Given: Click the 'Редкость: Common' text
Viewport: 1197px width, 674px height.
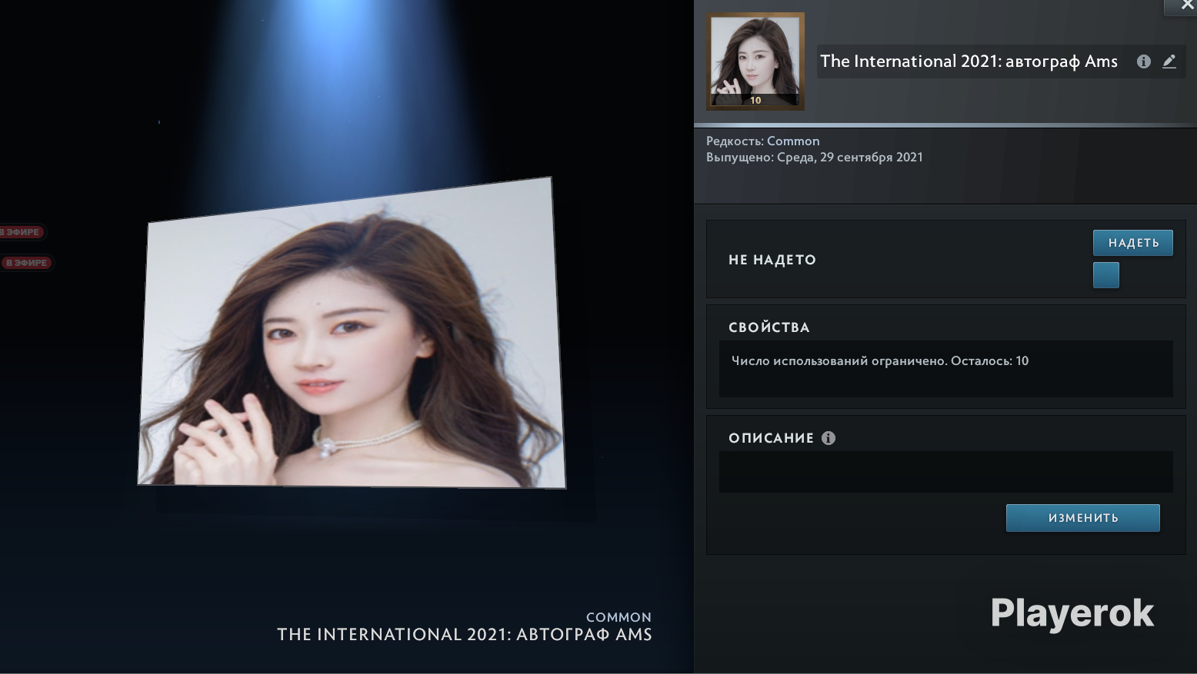Looking at the screenshot, I should (763, 141).
